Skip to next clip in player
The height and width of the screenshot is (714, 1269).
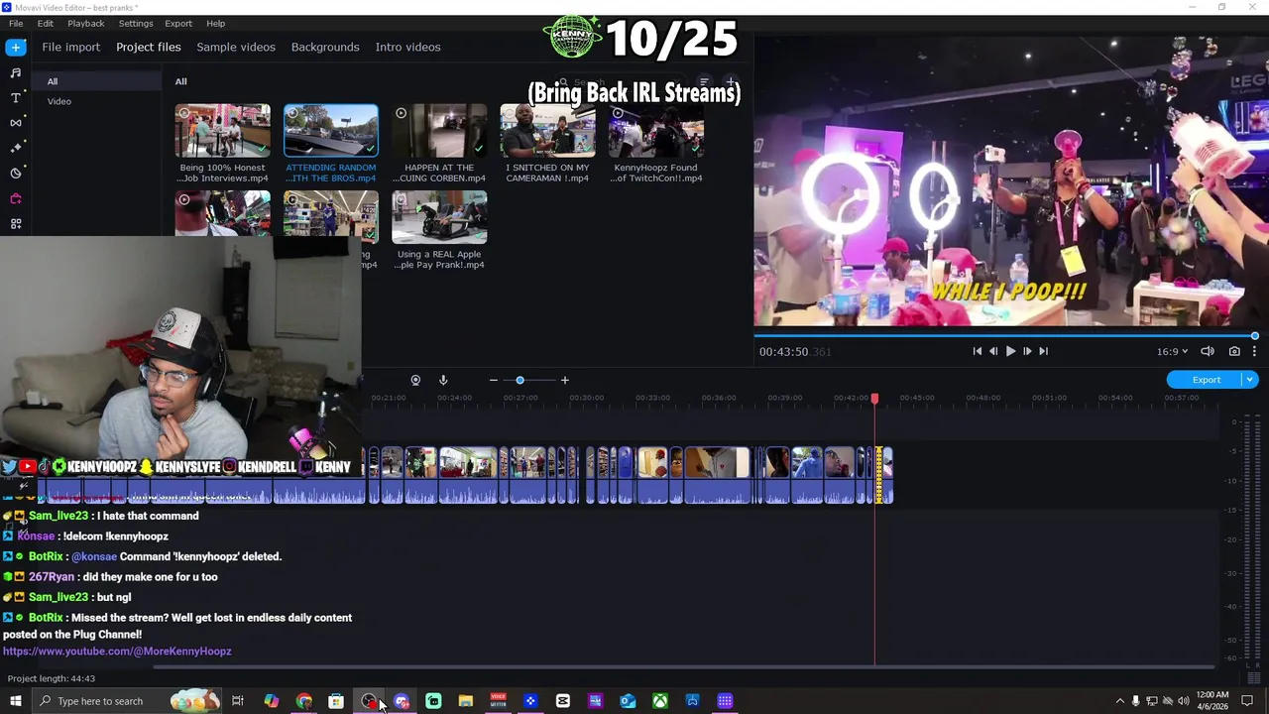pos(1043,351)
